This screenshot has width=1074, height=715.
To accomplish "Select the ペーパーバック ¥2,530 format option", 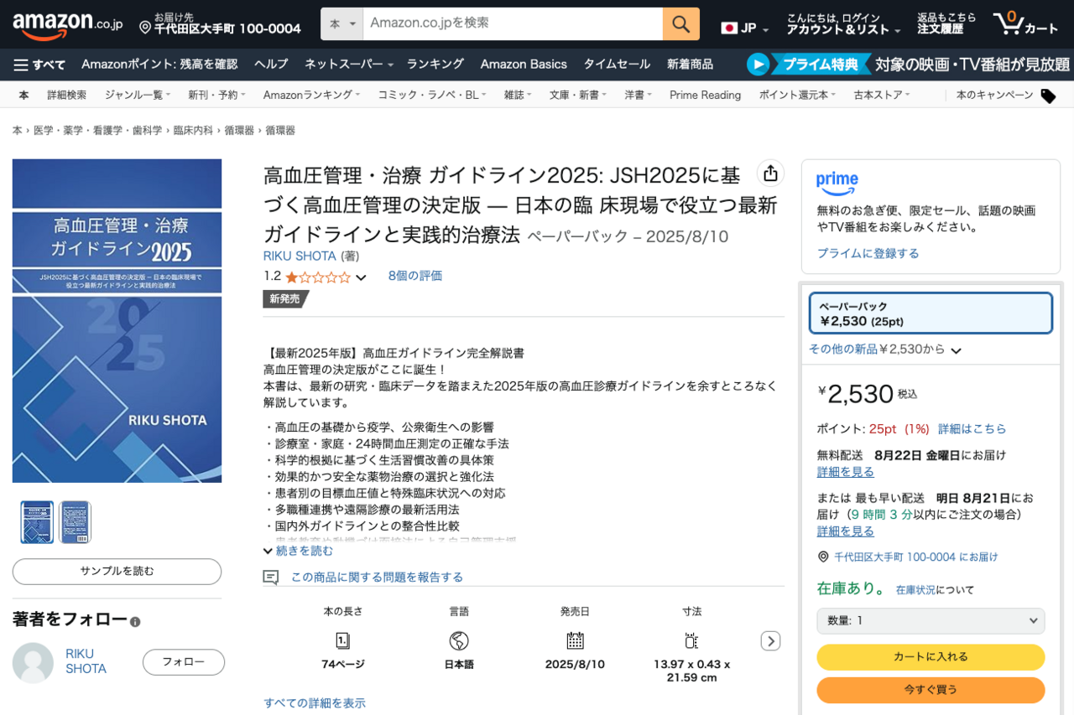I will click(x=931, y=313).
